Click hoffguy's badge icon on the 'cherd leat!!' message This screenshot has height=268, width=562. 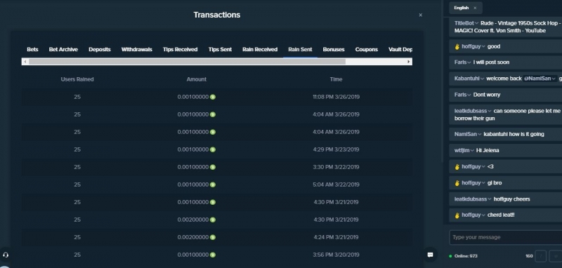pyautogui.click(x=457, y=215)
